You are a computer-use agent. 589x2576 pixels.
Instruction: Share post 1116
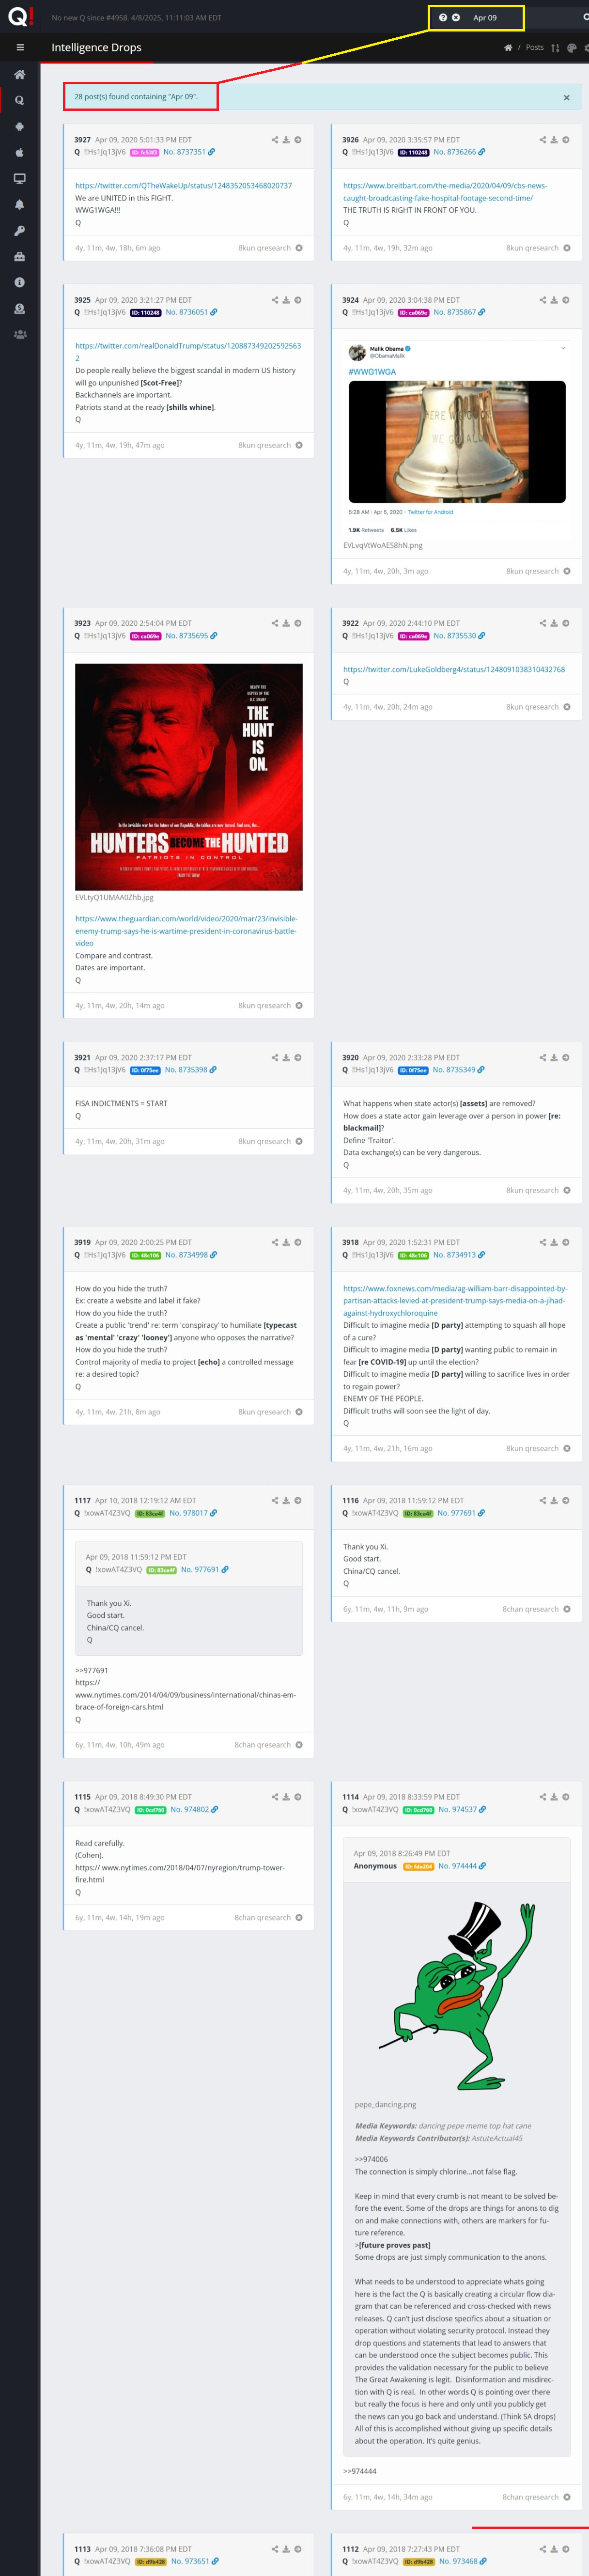[543, 1500]
